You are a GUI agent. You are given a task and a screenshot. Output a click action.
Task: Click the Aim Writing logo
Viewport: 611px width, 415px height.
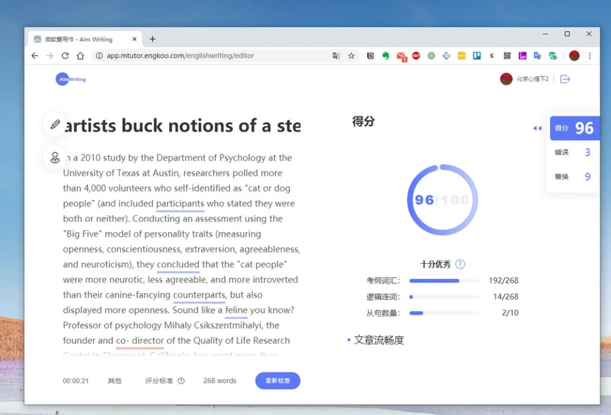point(71,79)
